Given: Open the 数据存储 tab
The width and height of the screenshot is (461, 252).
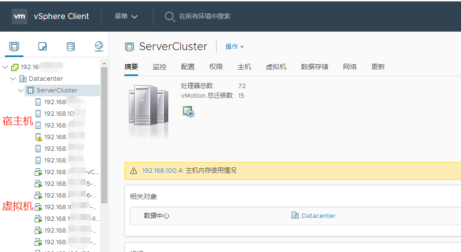Looking at the screenshot, I should 315,67.
